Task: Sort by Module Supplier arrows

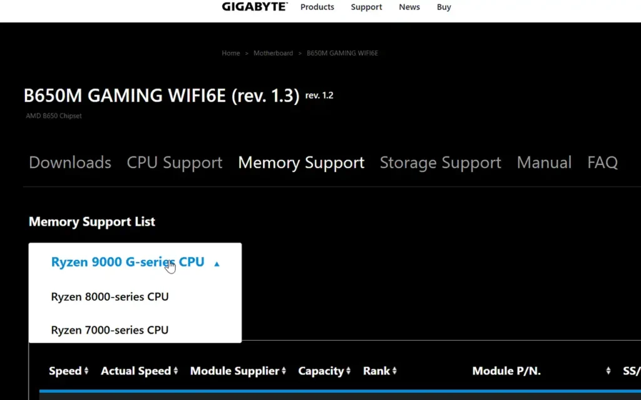Action: pos(284,371)
